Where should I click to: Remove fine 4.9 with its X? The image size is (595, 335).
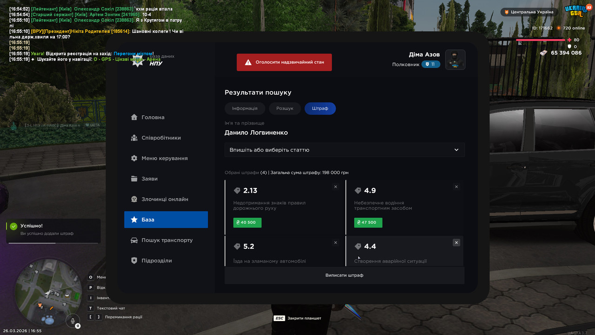(456, 187)
